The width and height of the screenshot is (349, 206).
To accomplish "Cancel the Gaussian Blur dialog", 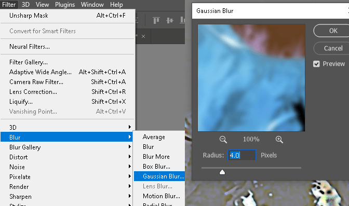I will [333, 48].
